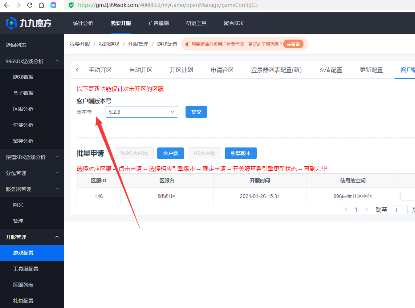Click 返回列表 in sidebar
This screenshot has width=415, height=308.
coord(16,45)
